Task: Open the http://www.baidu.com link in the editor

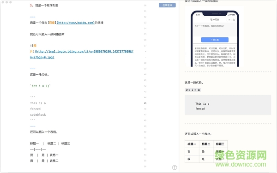Action: coord(75,23)
